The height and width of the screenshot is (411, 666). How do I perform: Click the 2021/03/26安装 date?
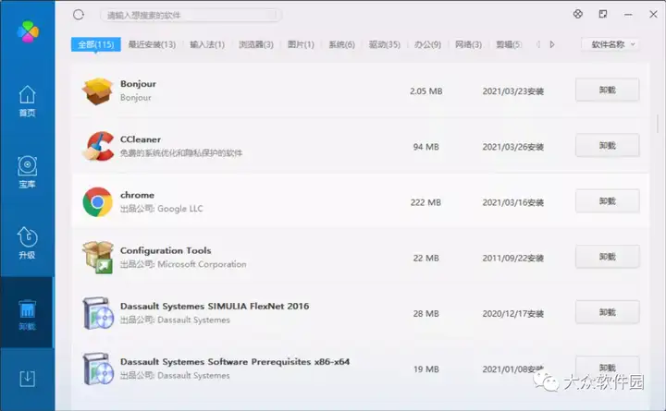(x=513, y=147)
